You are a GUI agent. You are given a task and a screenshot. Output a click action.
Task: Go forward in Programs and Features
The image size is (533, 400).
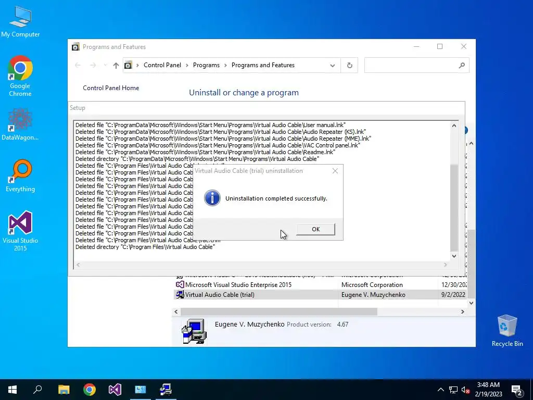pyautogui.click(x=93, y=65)
